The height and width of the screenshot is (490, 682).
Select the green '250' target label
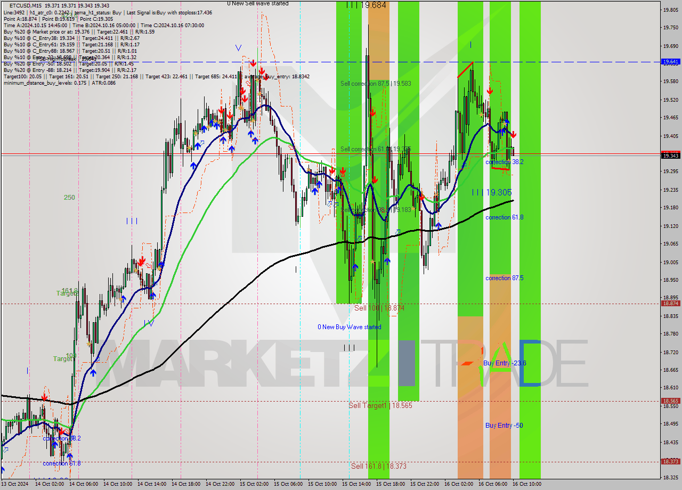pyautogui.click(x=69, y=197)
